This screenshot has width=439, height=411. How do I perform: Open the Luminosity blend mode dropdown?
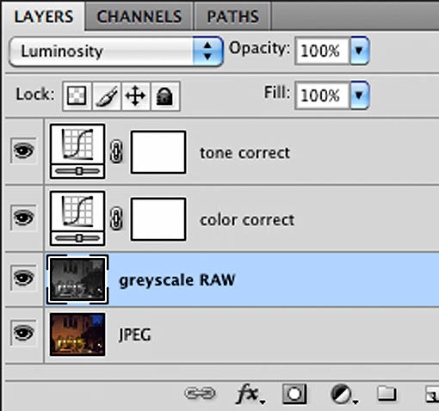coord(116,52)
